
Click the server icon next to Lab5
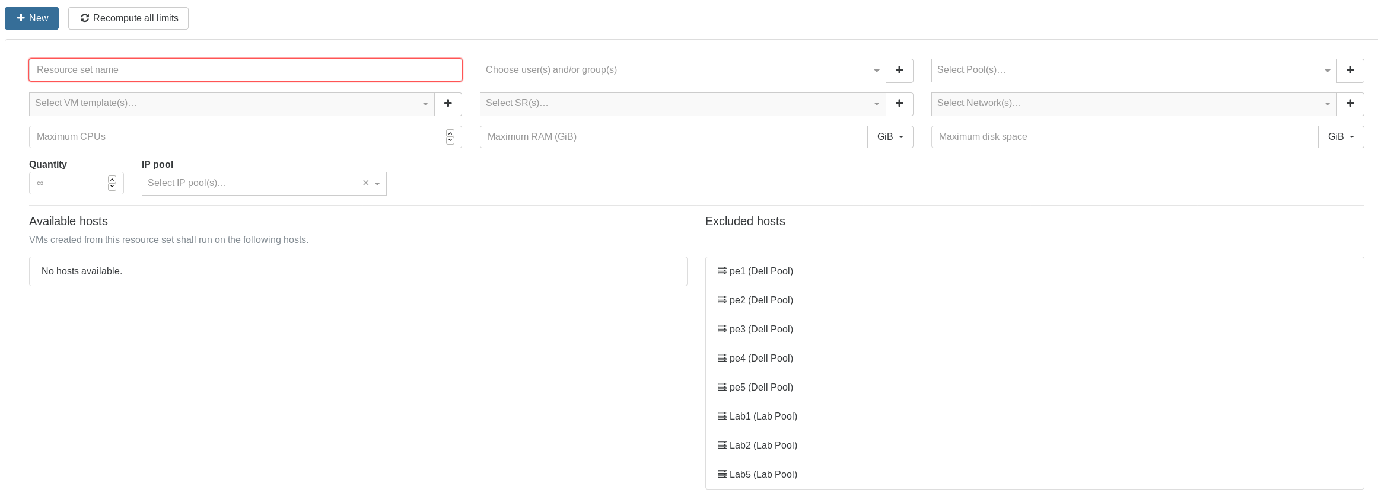(722, 474)
